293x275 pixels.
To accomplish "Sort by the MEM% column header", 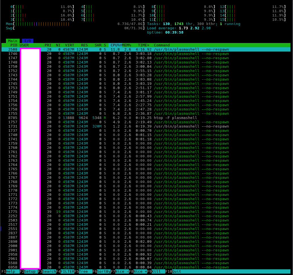I will click(x=127, y=45).
